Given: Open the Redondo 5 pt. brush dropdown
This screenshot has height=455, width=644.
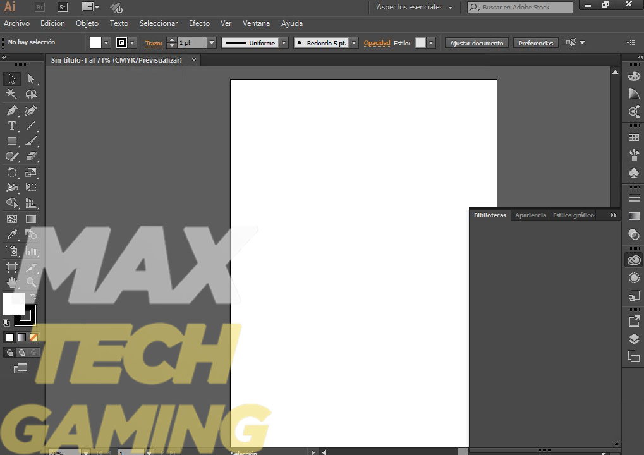Looking at the screenshot, I should tap(354, 43).
